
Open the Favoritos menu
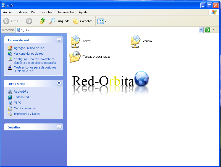tap(46, 12)
